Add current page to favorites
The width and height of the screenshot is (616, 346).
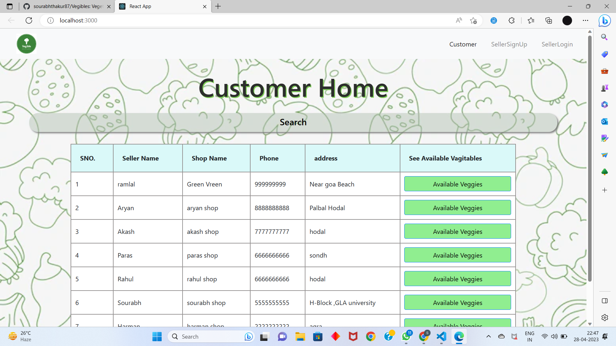tap(473, 20)
